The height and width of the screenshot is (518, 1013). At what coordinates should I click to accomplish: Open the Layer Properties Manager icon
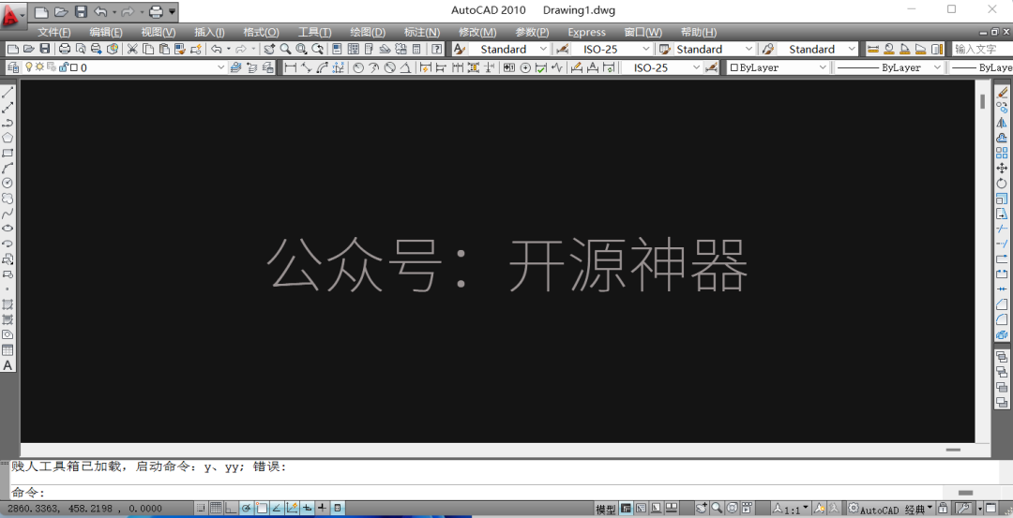[13, 67]
